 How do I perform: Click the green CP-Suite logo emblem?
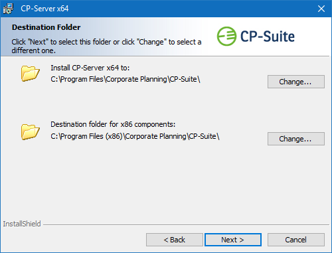pyautogui.click(x=226, y=37)
